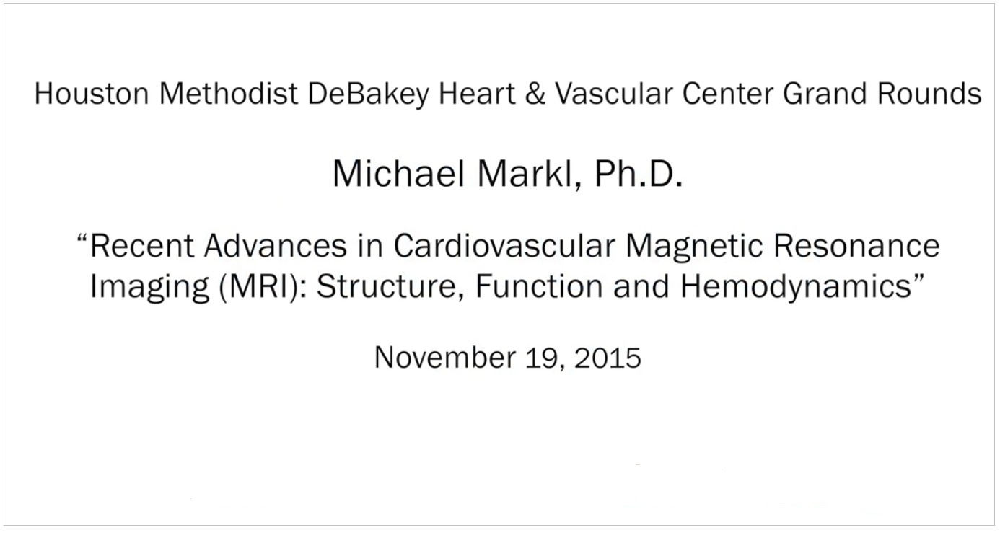Click the Grand Rounds header line

508,94
